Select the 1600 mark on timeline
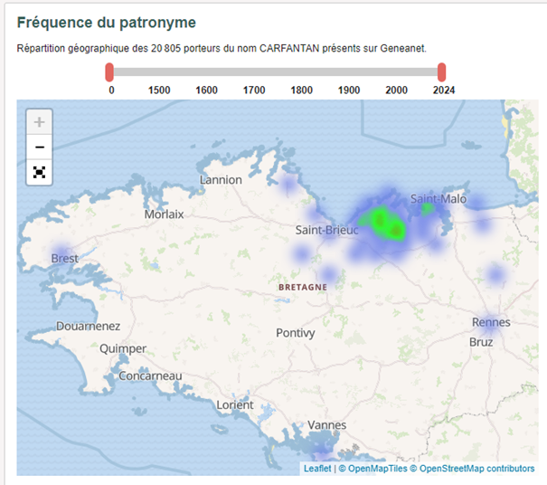This screenshot has width=547, height=485. click(206, 90)
